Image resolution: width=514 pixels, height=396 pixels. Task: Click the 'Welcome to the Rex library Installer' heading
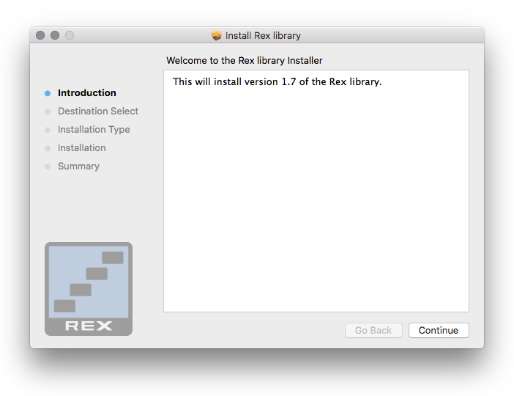(x=245, y=60)
